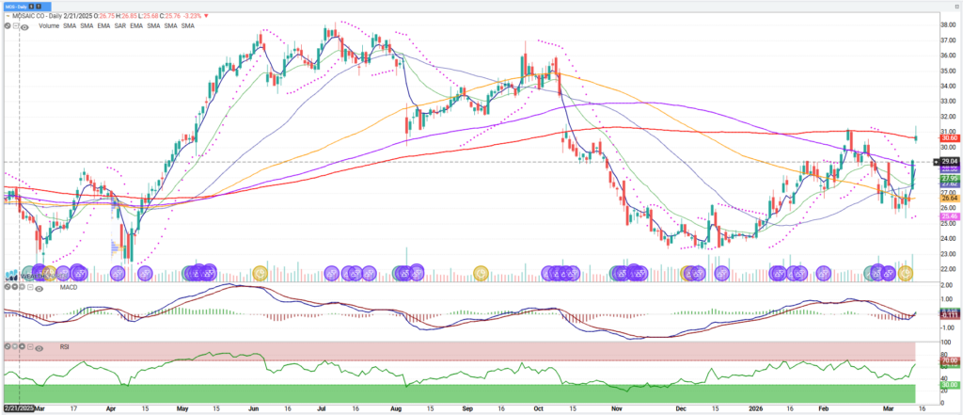The image size is (963, 415).
Task: Collapse the indicator legend with the minus box
Action: [x=16, y=27]
